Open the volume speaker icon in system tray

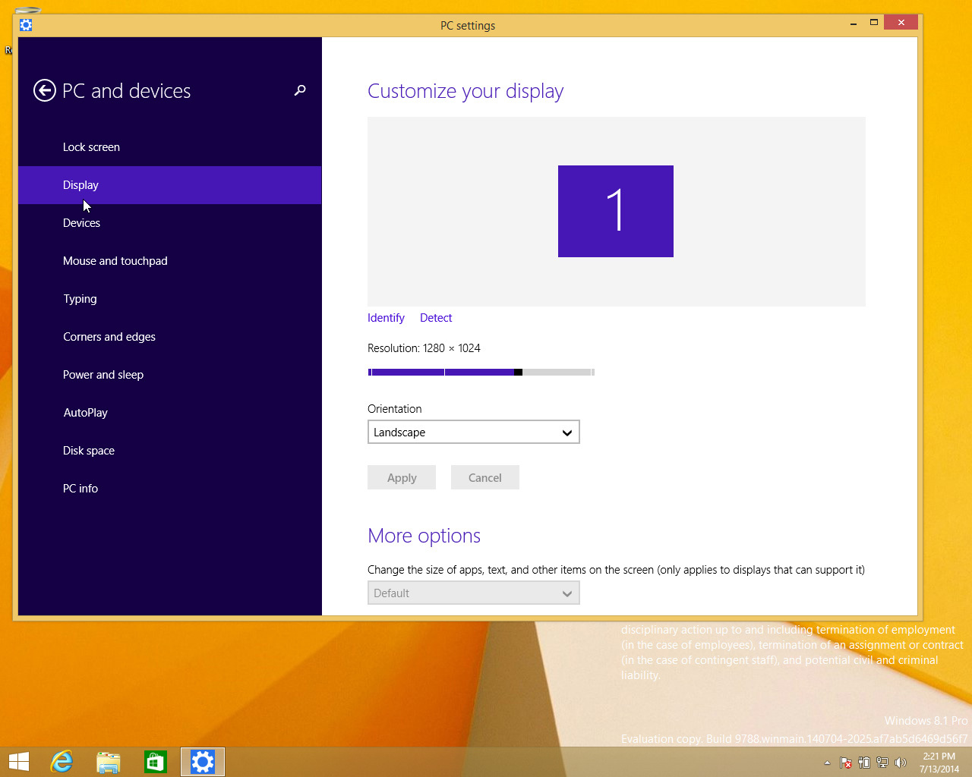901,762
